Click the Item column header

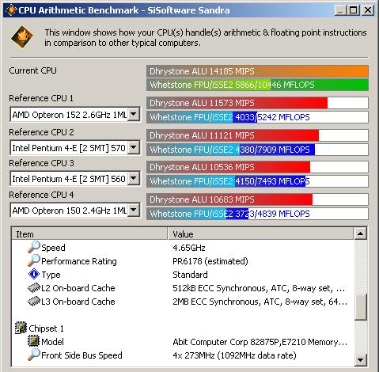click(x=89, y=233)
